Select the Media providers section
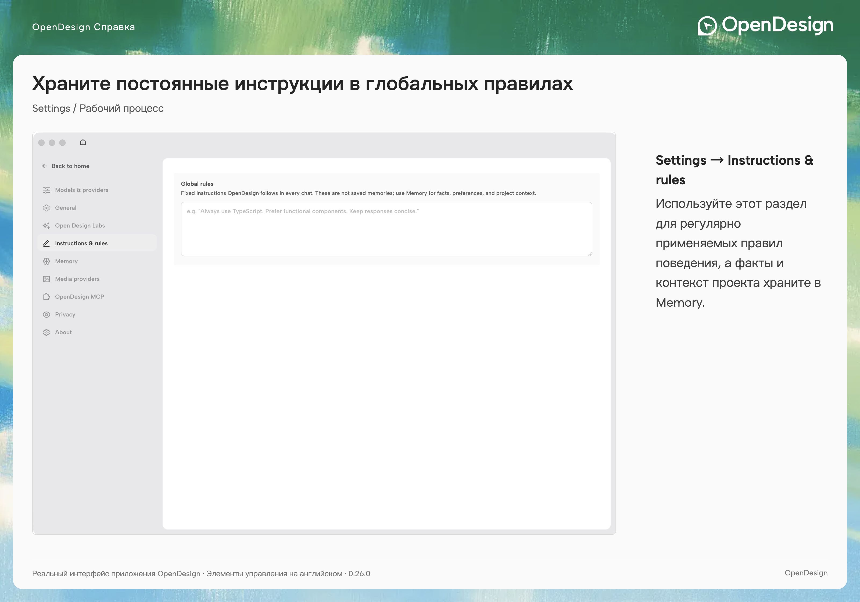860x602 pixels. coord(97,279)
